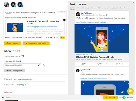The height and width of the screenshot is (101, 136).
Task: Select the Twitter profile avatar
Action: pyautogui.click(x=13, y=4)
